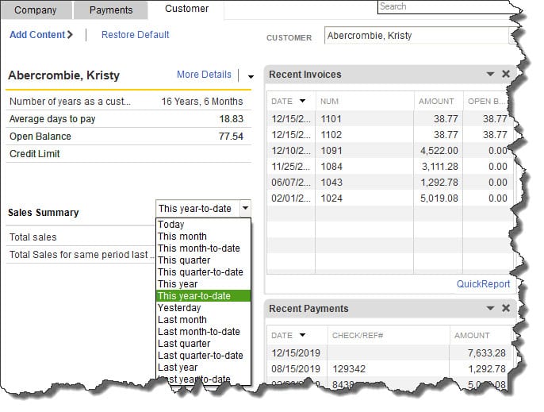This screenshot has height=412, width=544.
Task: Open the More Details arrow menu
Action: tap(251, 76)
